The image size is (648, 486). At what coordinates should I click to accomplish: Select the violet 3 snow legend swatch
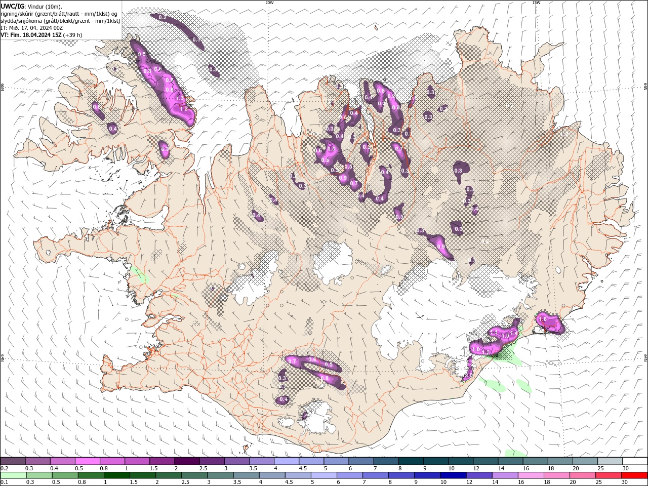(236, 461)
